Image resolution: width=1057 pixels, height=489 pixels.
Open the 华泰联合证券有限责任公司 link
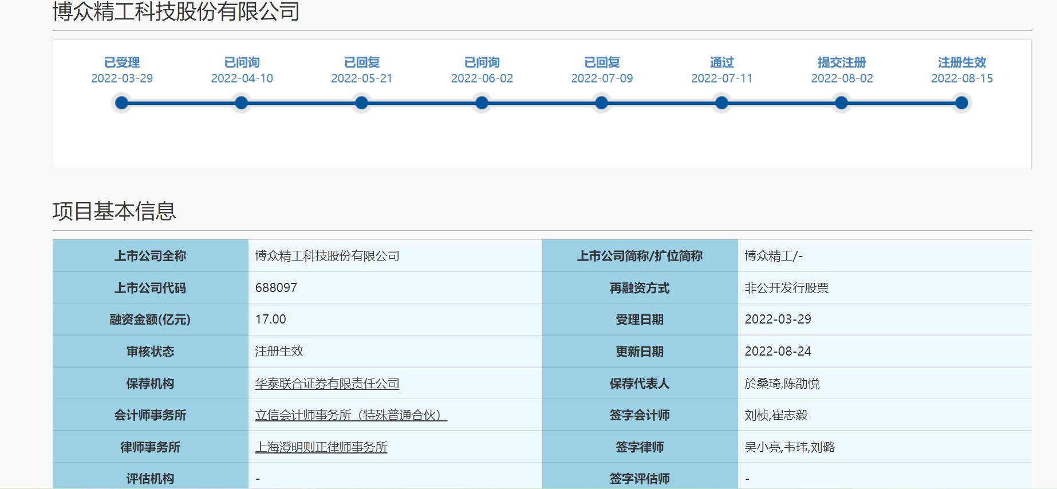(327, 384)
